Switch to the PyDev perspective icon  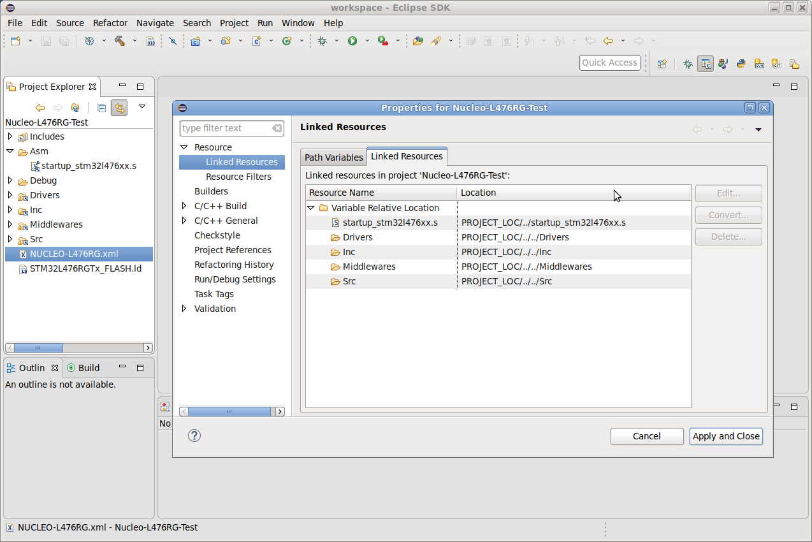pos(741,64)
